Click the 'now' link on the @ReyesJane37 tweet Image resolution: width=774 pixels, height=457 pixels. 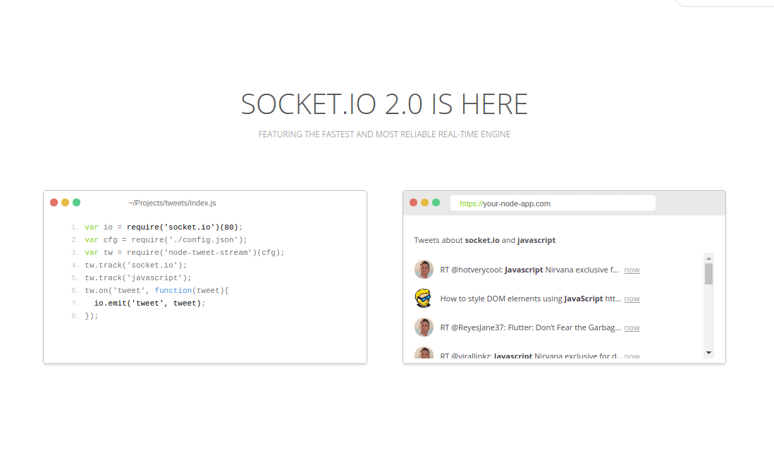coord(632,328)
